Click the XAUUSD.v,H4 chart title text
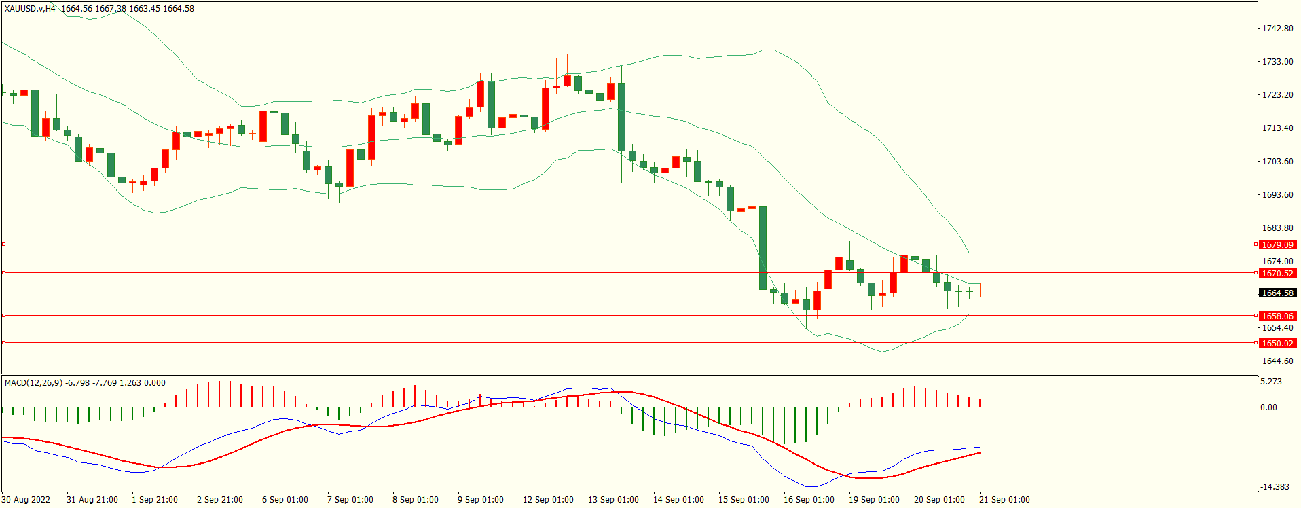Screen dimensions: 1301x508 (x=30, y=9)
